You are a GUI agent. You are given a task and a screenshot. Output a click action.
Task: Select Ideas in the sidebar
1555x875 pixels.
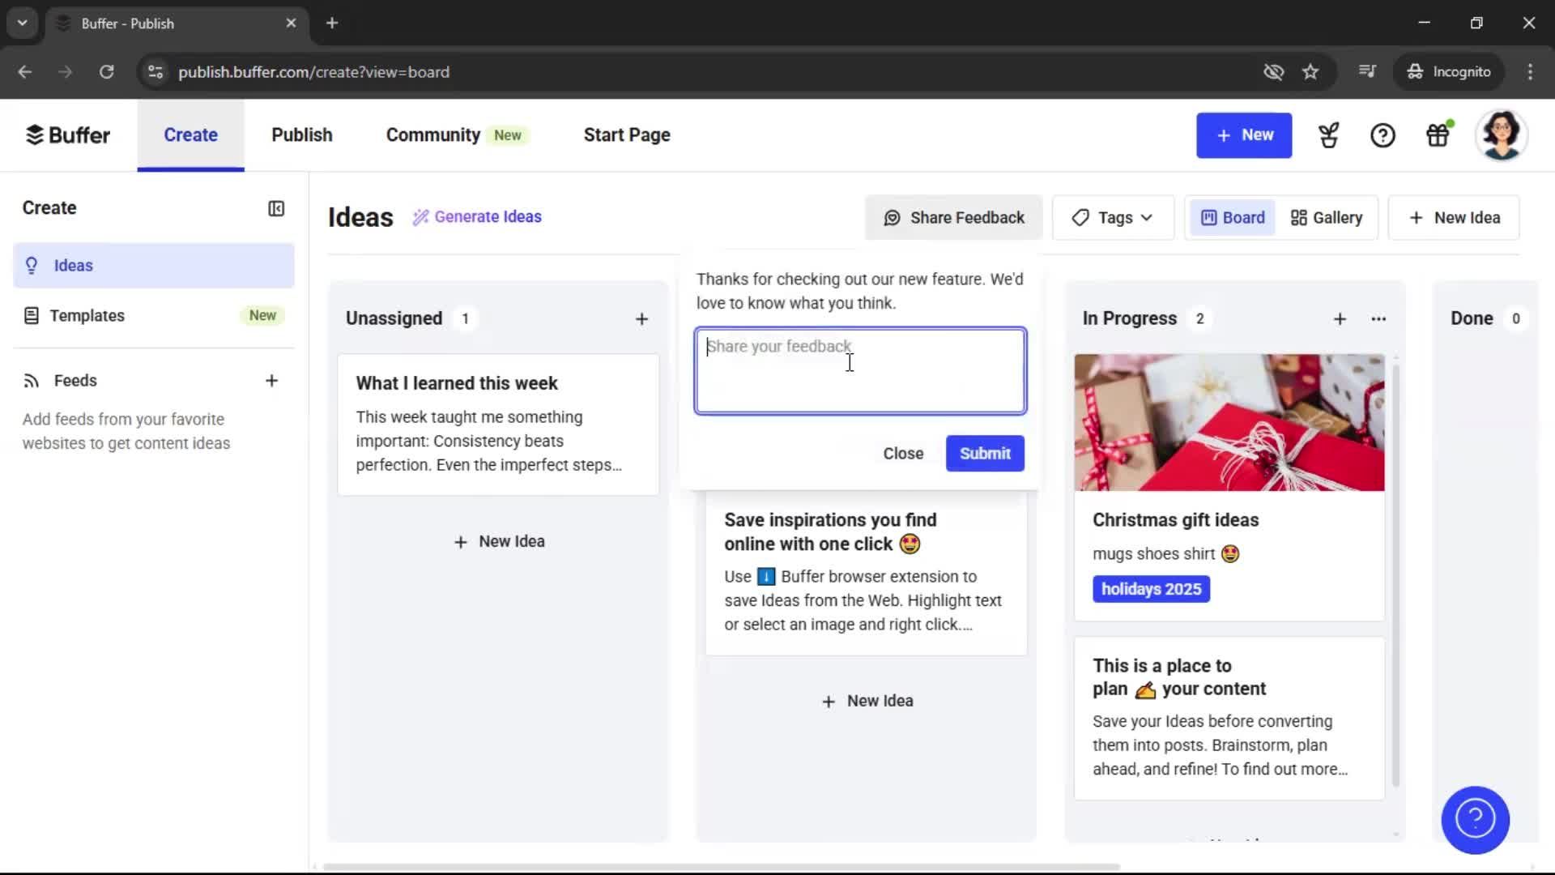click(x=72, y=265)
